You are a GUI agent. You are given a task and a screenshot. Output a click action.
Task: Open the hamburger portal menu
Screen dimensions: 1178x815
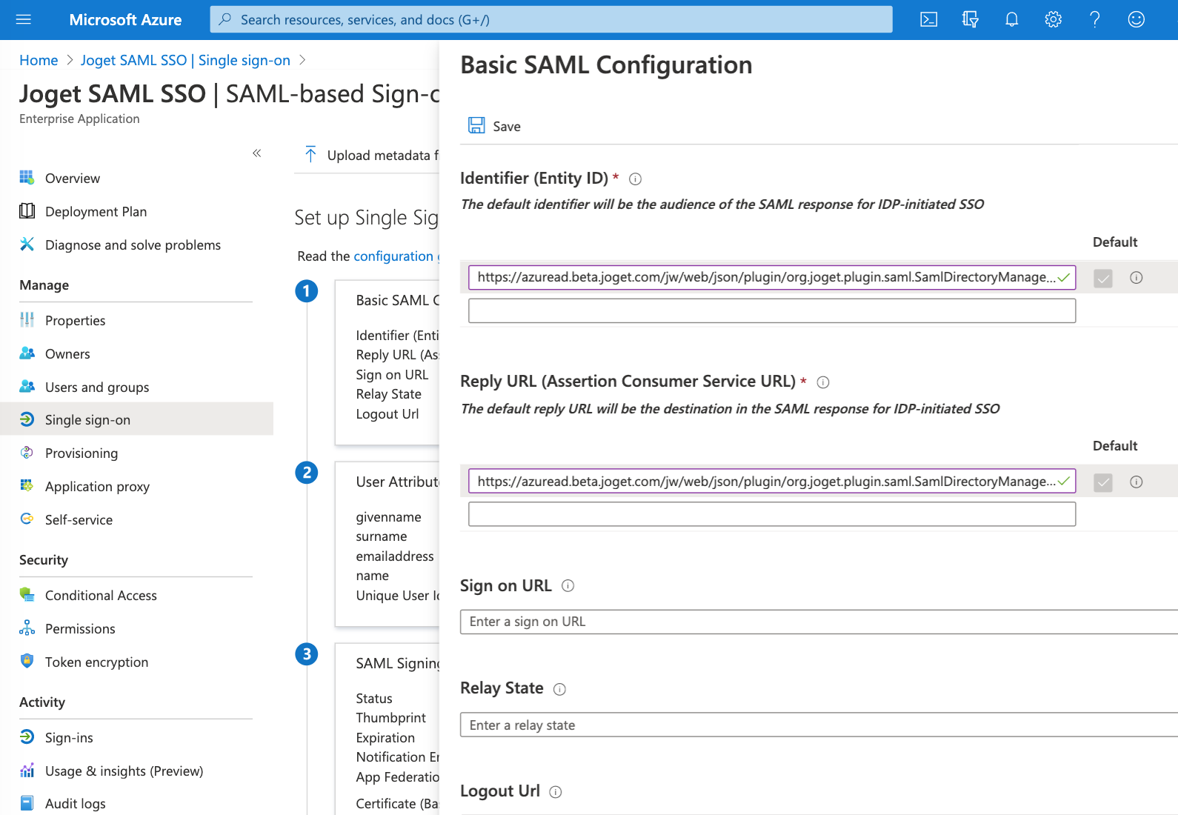pyautogui.click(x=24, y=20)
